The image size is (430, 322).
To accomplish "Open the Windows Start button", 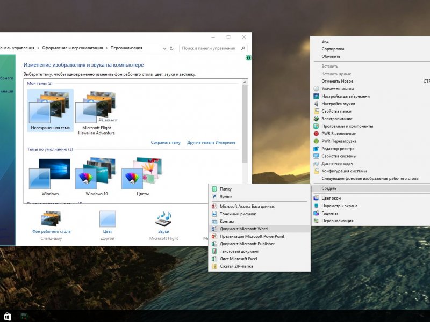I will 7,317.
